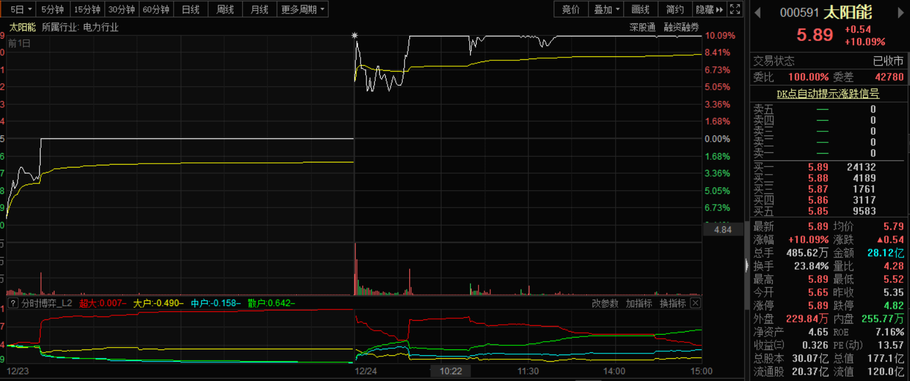The width and height of the screenshot is (910, 381).
Task: Click the 跌停 value 4.82
Action: tap(894, 305)
